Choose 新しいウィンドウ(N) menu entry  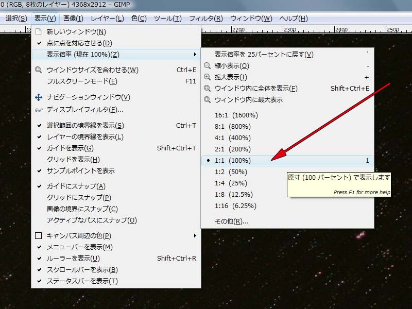[x=116, y=32]
